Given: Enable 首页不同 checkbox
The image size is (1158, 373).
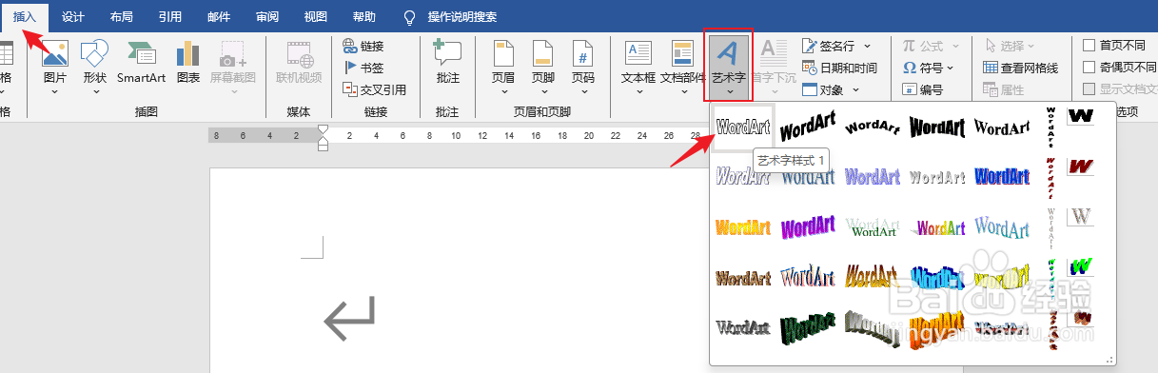Looking at the screenshot, I should coord(1089,45).
